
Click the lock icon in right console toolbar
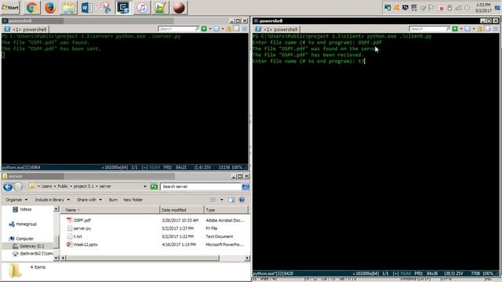[480, 29]
